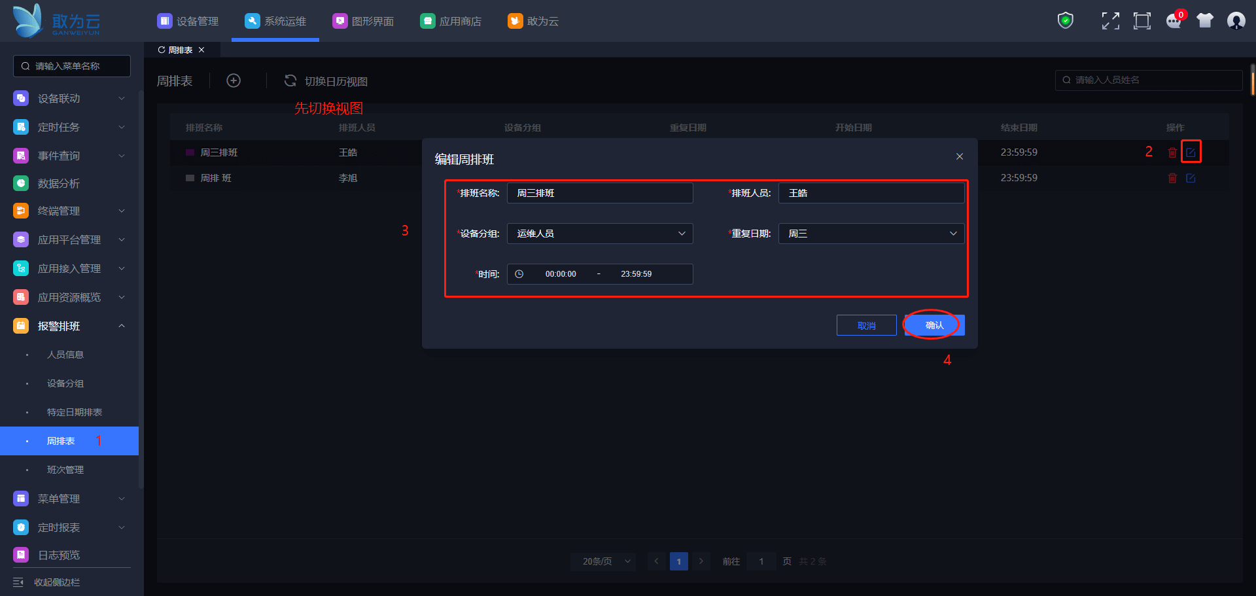The height and width of the screenshot is (596, 1256).
Task: Click the 请输入人员姓名 search box
Action: click(x=1149, y=80)
